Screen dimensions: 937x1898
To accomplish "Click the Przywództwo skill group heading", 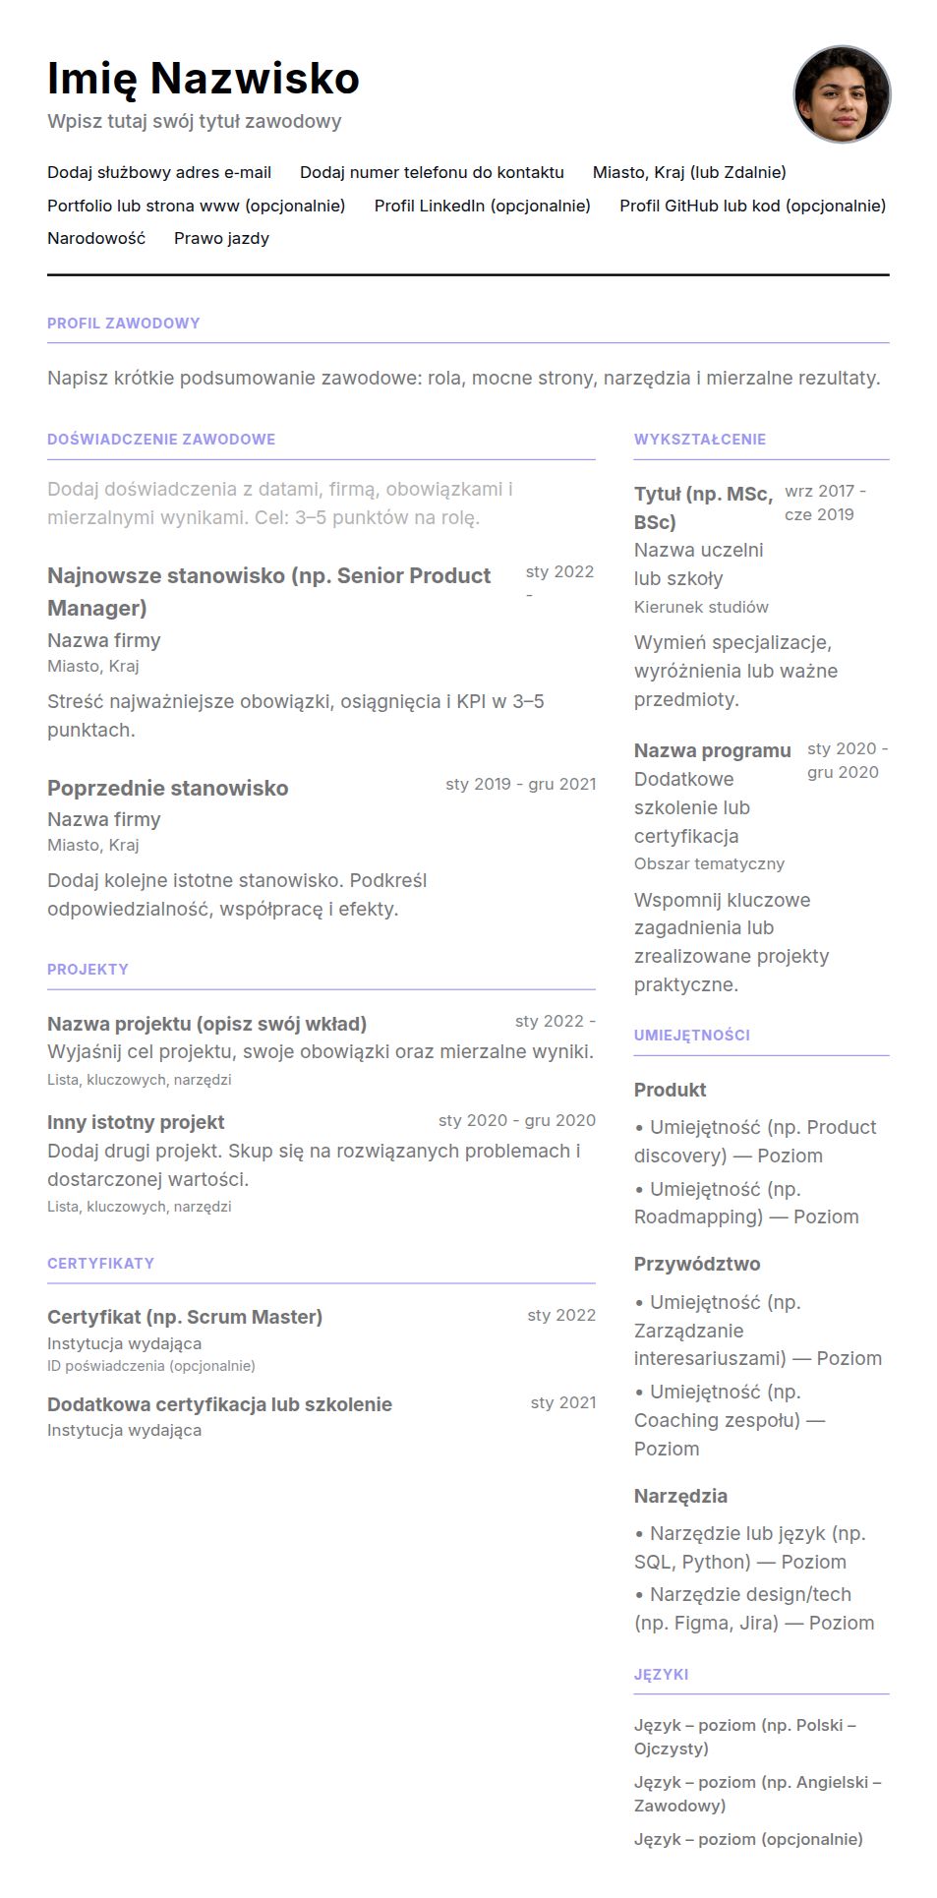I will (697, 1264).
